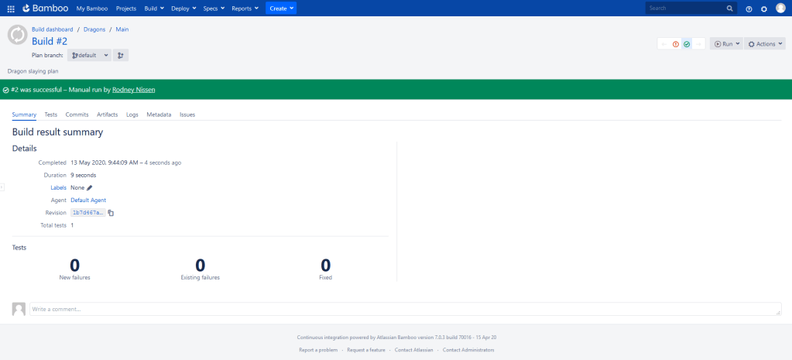The image size is (792, 360).
Task: Open the administration gear icon
Action: pos(764,9)
